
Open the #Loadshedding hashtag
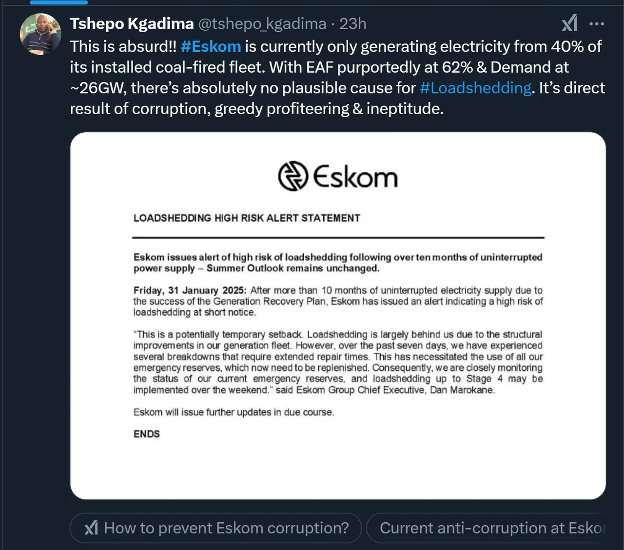[x=475, y=88]
